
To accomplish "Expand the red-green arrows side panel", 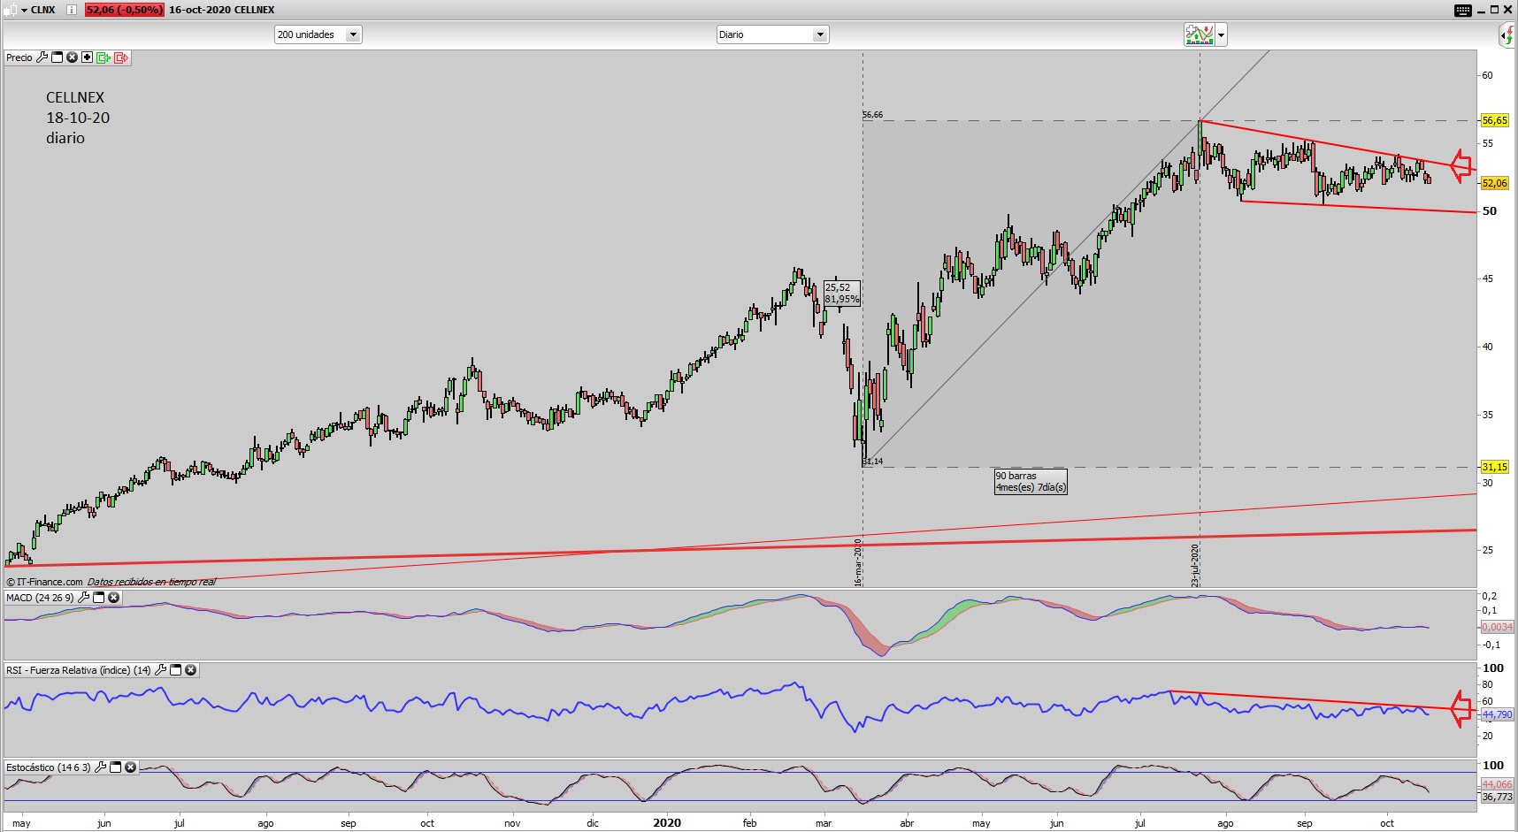I will coord(1507,35).
